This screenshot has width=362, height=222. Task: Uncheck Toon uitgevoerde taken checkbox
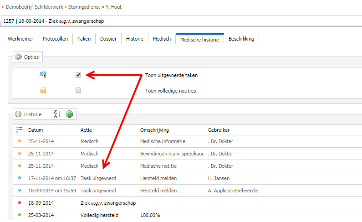pos(78,75)
